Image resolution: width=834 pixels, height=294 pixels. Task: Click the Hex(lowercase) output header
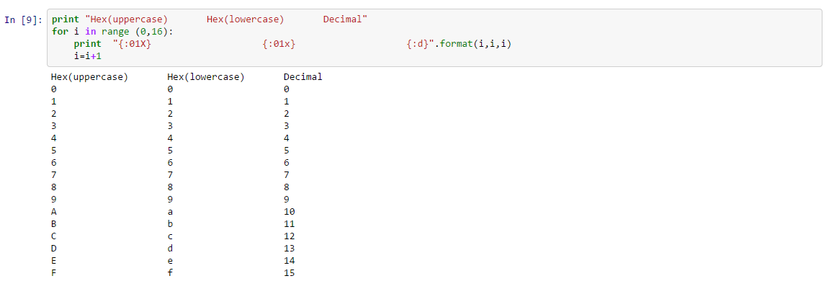205,77
